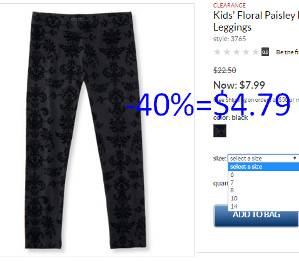Open the size dropdown arrow
The height and width of the screenshot is (261, 299).
tap(295, 158)
